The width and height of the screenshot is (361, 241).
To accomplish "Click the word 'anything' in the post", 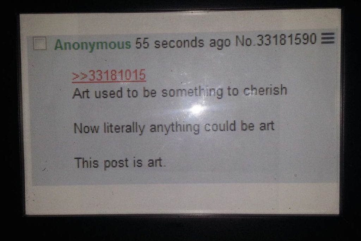I will point(175,127).
